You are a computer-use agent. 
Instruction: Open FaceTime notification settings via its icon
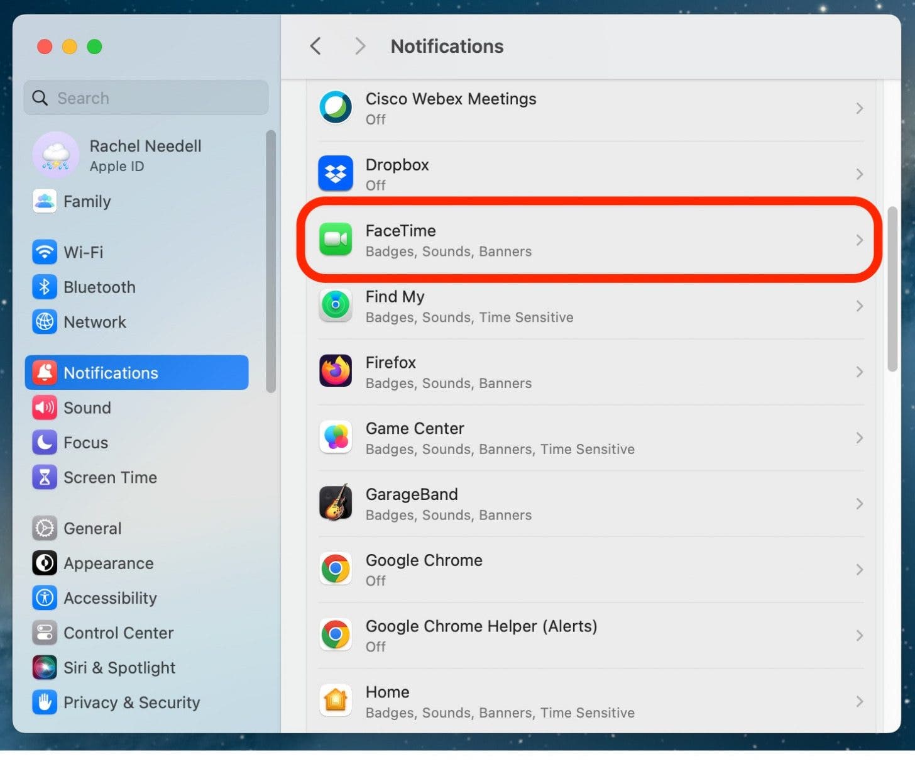336,241
